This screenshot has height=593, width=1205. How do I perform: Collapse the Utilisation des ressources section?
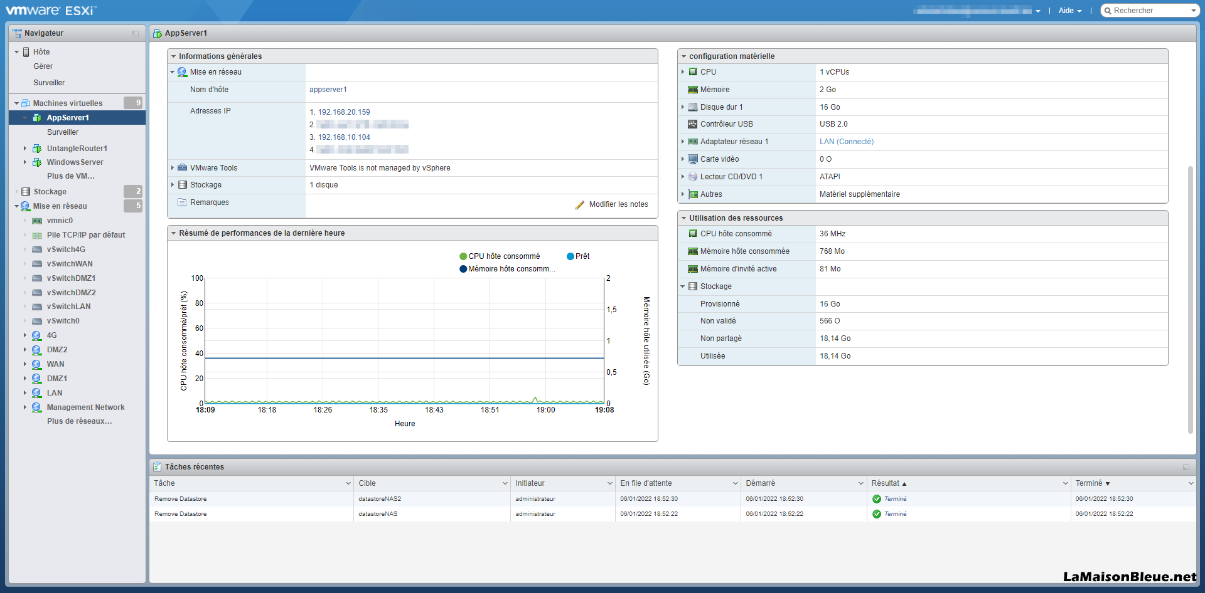683,218
